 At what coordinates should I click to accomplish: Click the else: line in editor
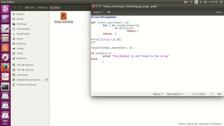95,59
